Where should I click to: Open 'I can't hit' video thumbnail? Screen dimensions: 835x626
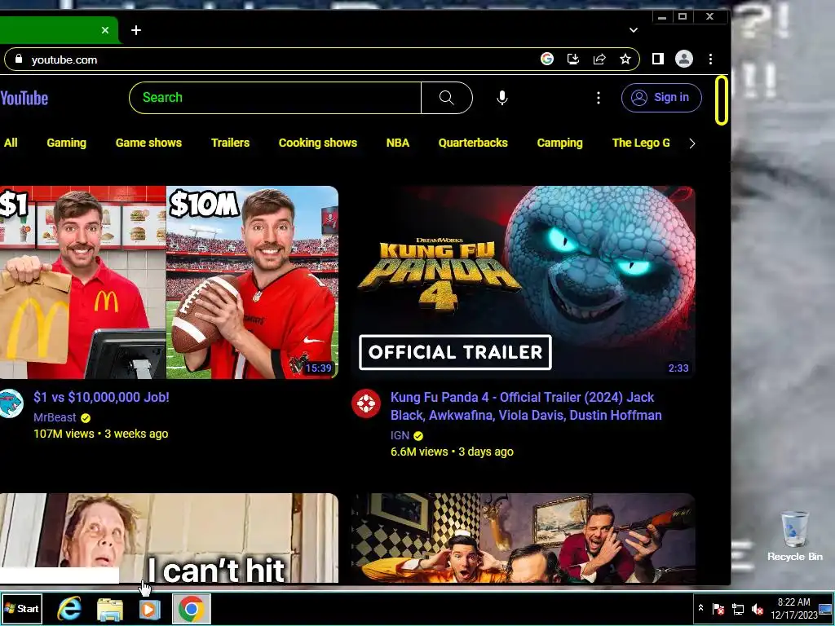(x=169, y=538)
